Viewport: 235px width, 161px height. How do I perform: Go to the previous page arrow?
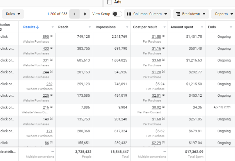point(74,14)
